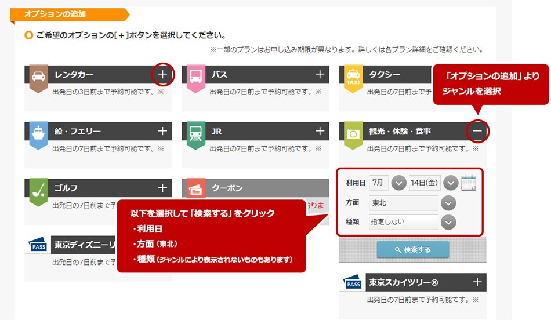Click the sightseeing camera icon
This screenshot has height=320, width=551.
point(353,133)
